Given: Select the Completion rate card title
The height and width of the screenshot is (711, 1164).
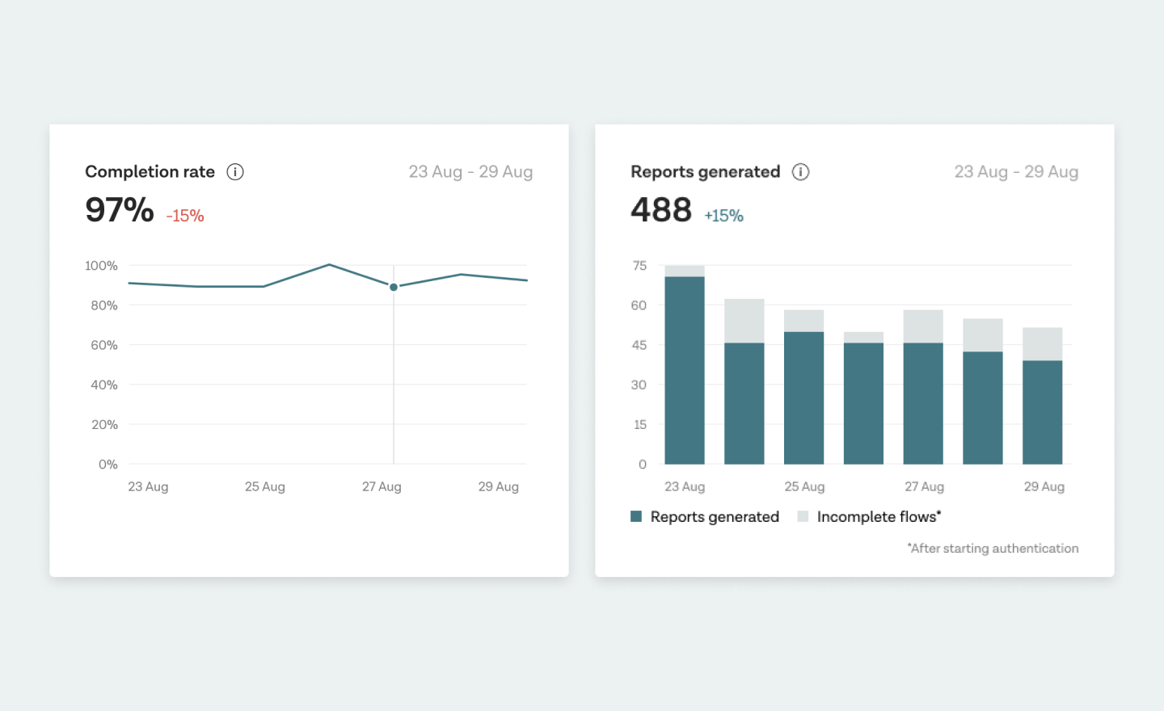Looking at the screenshot, I should click(x=150, y=171).
